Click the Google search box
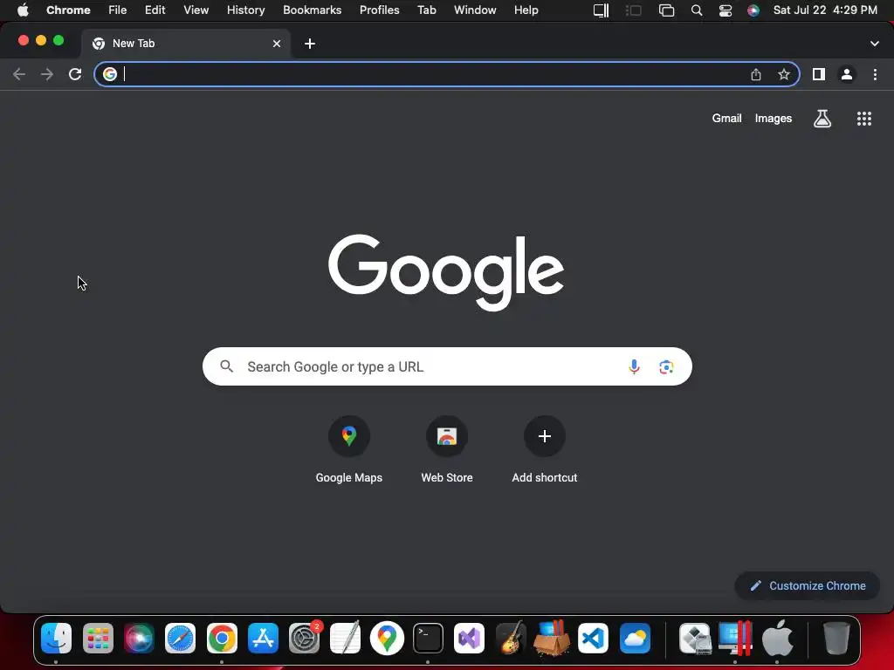This screenshot has width=894, height=670. point(447,366)
